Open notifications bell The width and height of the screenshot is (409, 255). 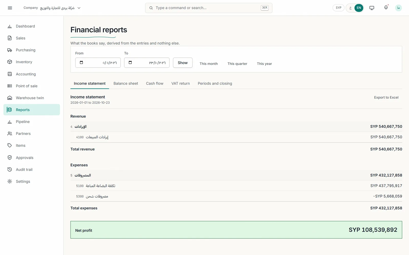click(x=386, y=7)
